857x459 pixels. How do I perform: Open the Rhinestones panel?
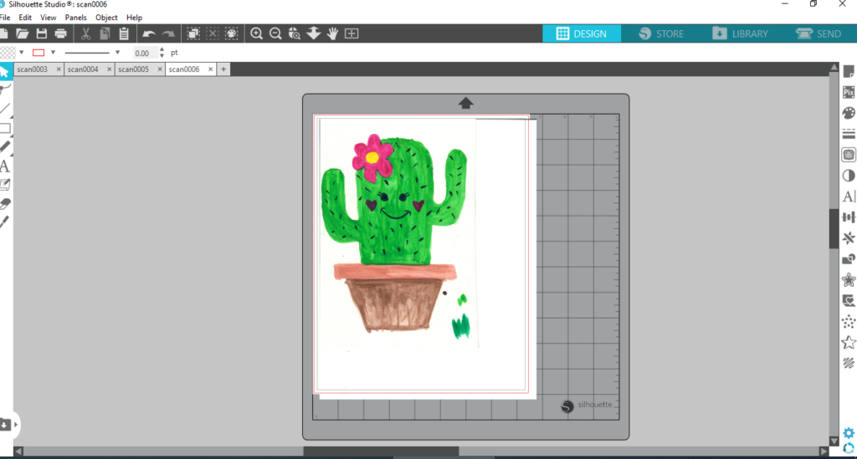point(849,321)
